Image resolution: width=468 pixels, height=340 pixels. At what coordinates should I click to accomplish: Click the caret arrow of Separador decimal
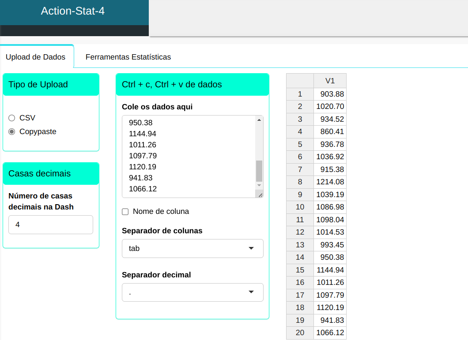[x=251, y=292]
